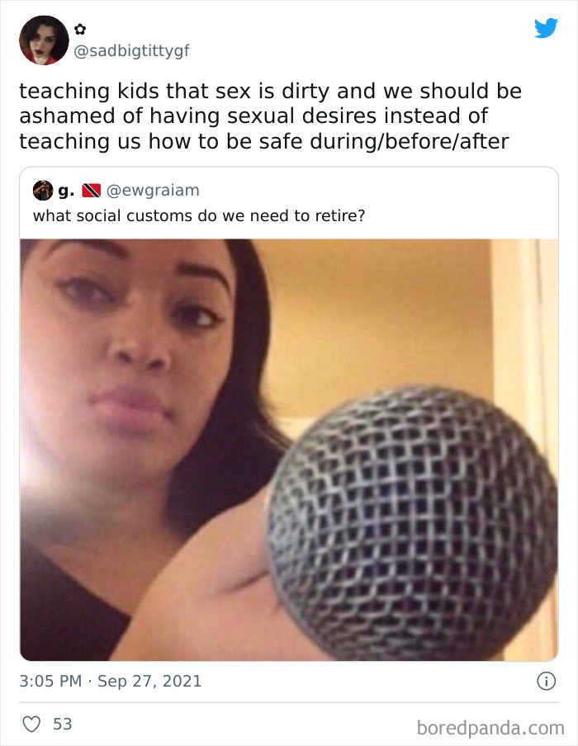Click the quoted text about social customs

coord(199,216)
